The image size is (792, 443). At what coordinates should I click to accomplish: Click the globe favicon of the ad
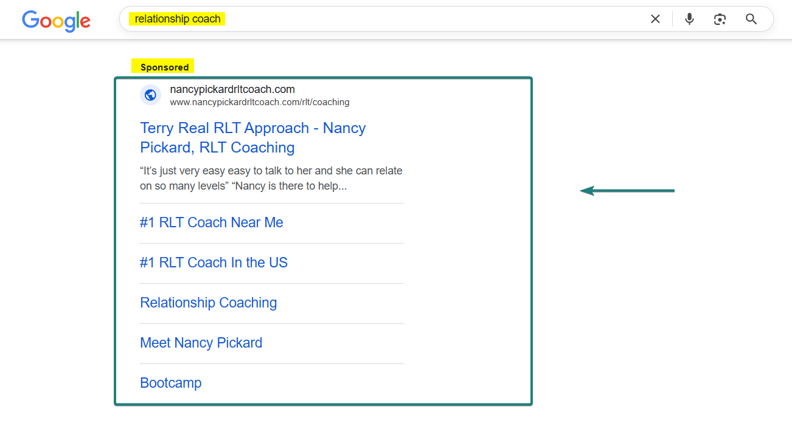150,95
